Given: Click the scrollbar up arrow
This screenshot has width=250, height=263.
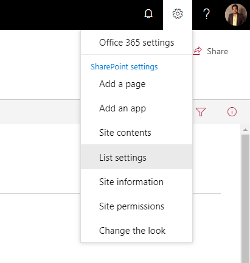Looking at the screenshot, I should (x=245, y=130).
